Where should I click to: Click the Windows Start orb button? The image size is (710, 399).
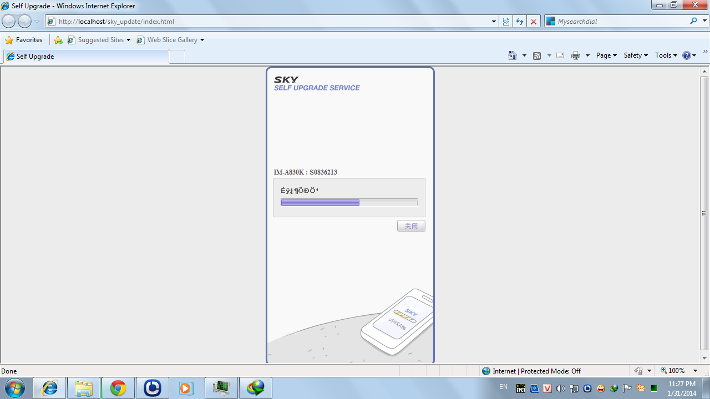[x=15, y=388]
